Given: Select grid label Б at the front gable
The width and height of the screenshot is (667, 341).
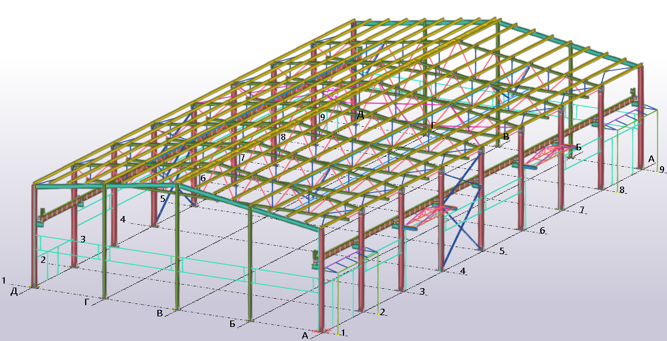Looking at the screenshot, I should [x=233, y=324].
